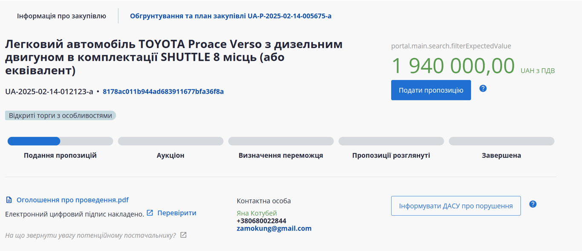582x251 pixels.
Task: Select the Пропозиції розглянуті stage bar
Action: tap(391, 141)
